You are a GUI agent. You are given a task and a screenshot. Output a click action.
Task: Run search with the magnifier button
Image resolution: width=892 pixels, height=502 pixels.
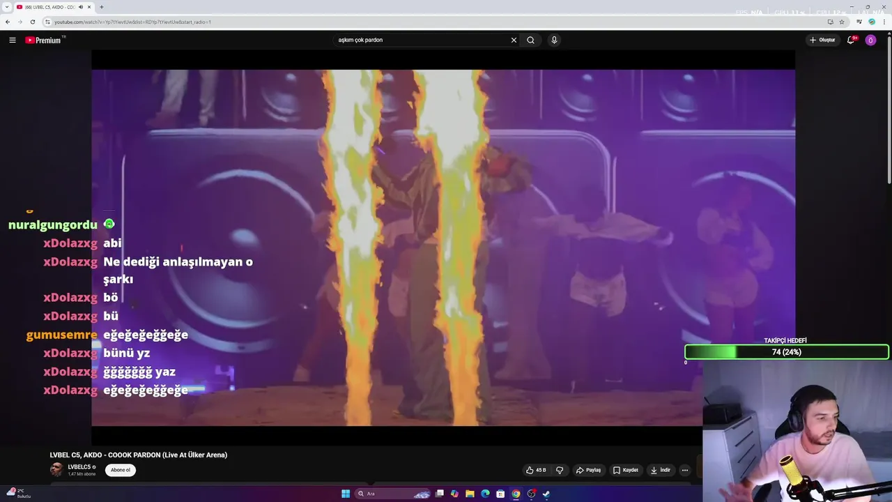click(530, 40)
